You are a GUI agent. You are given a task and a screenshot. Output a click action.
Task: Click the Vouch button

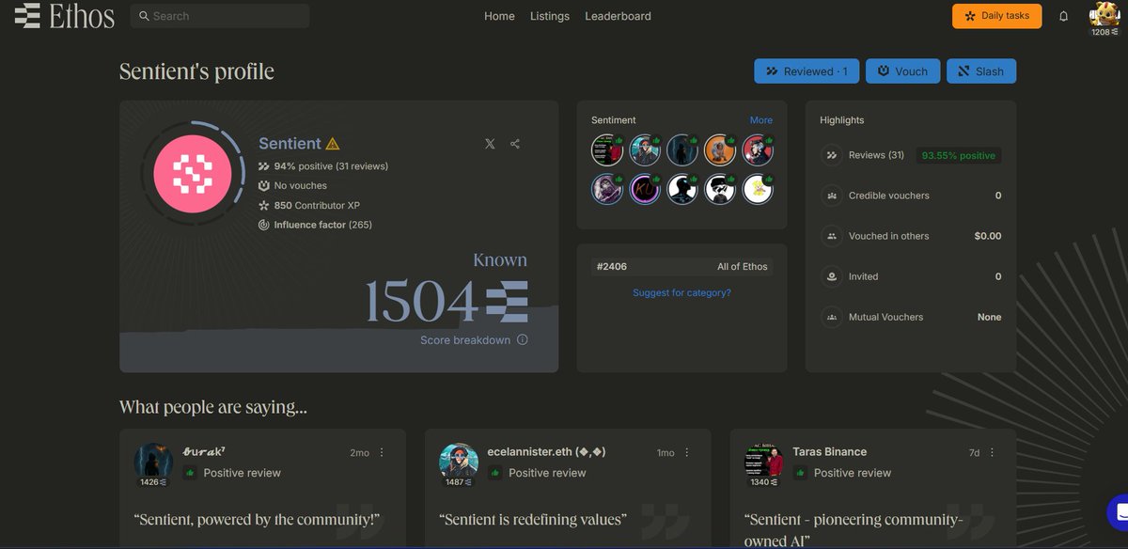(x=902, y=71)
